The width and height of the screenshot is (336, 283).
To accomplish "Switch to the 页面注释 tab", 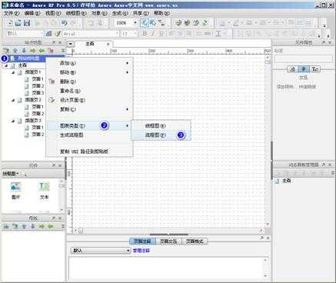I will pyautogui.click(x=142, y=241).
